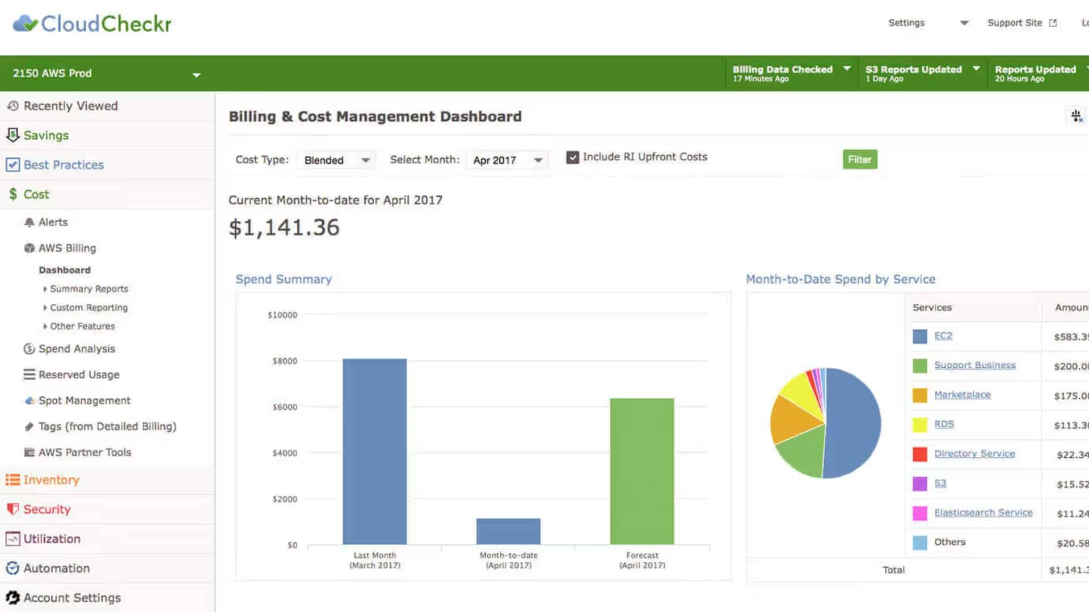Screen dimensions: 1089x612
Task: Open Reserved Usage menu item
Action: pos(79,375)
